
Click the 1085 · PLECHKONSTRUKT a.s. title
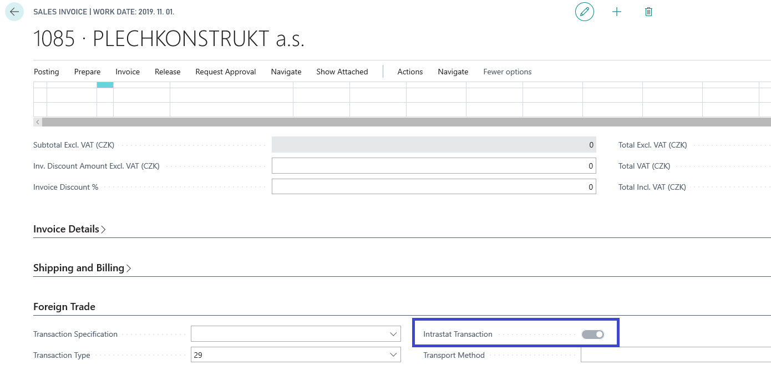click(169, 39)
